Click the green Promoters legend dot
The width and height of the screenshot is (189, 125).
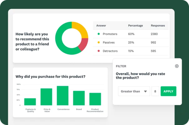coord(99,34)
